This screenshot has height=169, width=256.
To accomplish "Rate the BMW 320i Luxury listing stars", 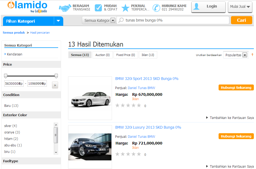I will tap(128, 154).
